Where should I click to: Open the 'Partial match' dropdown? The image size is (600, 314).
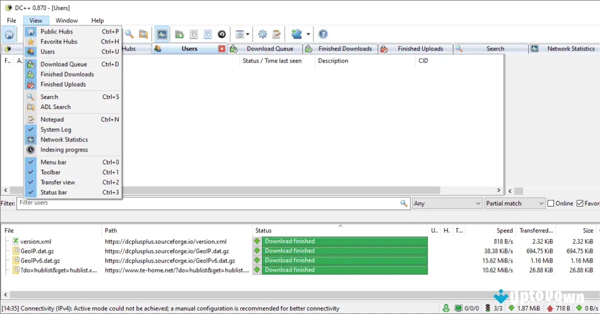coord(514,203)
